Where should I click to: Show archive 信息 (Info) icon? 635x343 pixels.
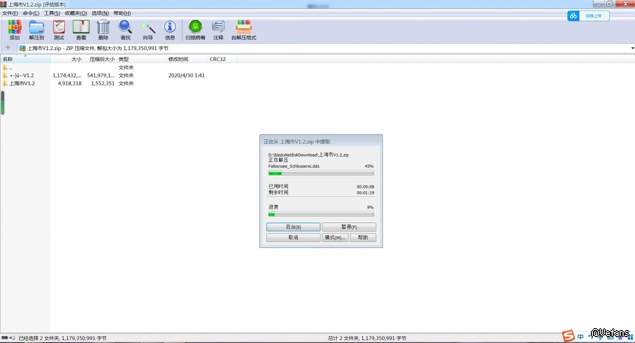coord(170,30)
